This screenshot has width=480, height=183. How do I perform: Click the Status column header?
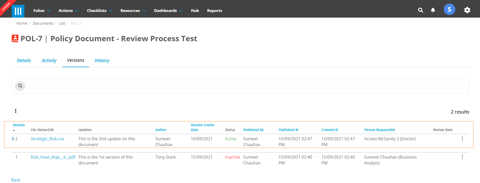(x=230, y=130)
